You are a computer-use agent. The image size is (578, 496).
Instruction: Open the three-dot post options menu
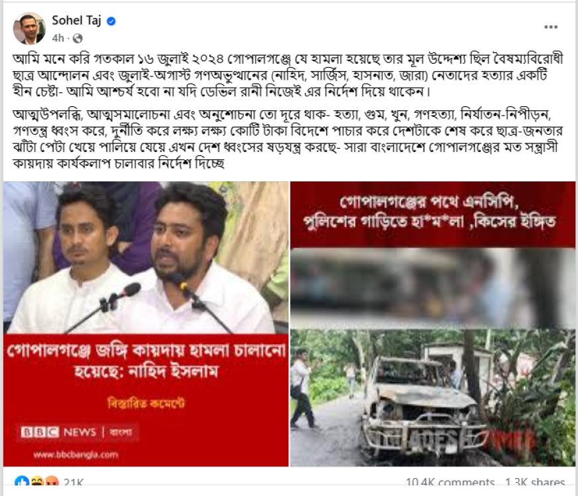551,27
